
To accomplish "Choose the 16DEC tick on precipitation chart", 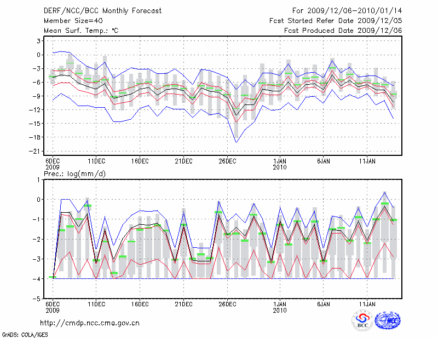I will click(x=140, y=304).
